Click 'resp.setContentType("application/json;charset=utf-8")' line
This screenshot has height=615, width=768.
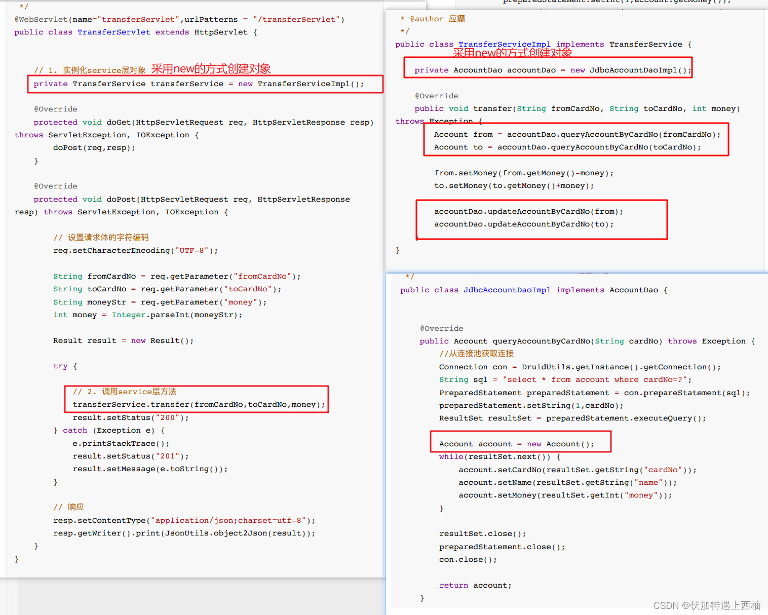(184, 520)
